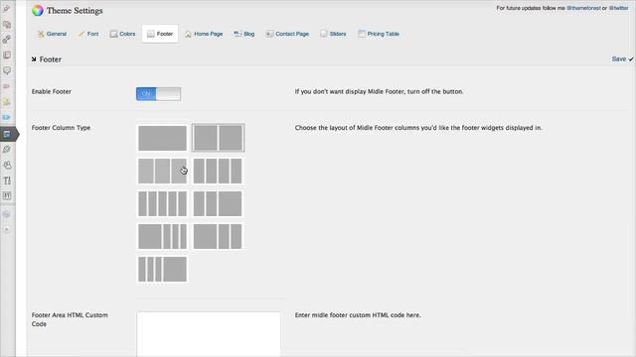
Task: Open the Settings sliders sidebar icon
Action: [x=7, y=196]
